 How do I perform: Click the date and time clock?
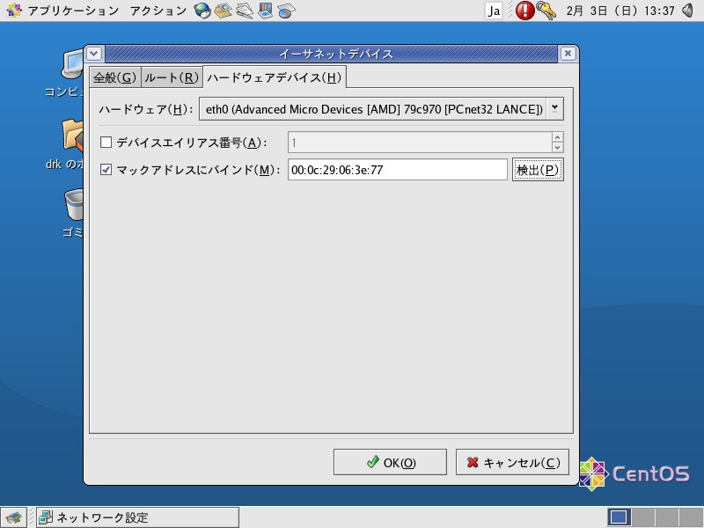pos(620,11)
